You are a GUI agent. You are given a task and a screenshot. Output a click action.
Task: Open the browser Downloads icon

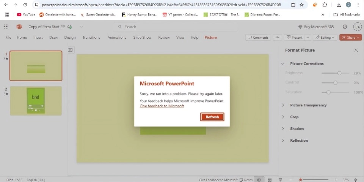pos(339,5)
